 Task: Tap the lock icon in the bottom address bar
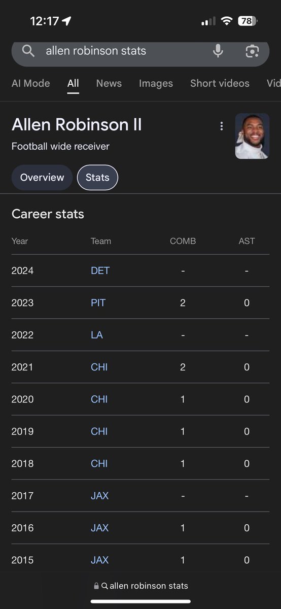click(96, 586)
